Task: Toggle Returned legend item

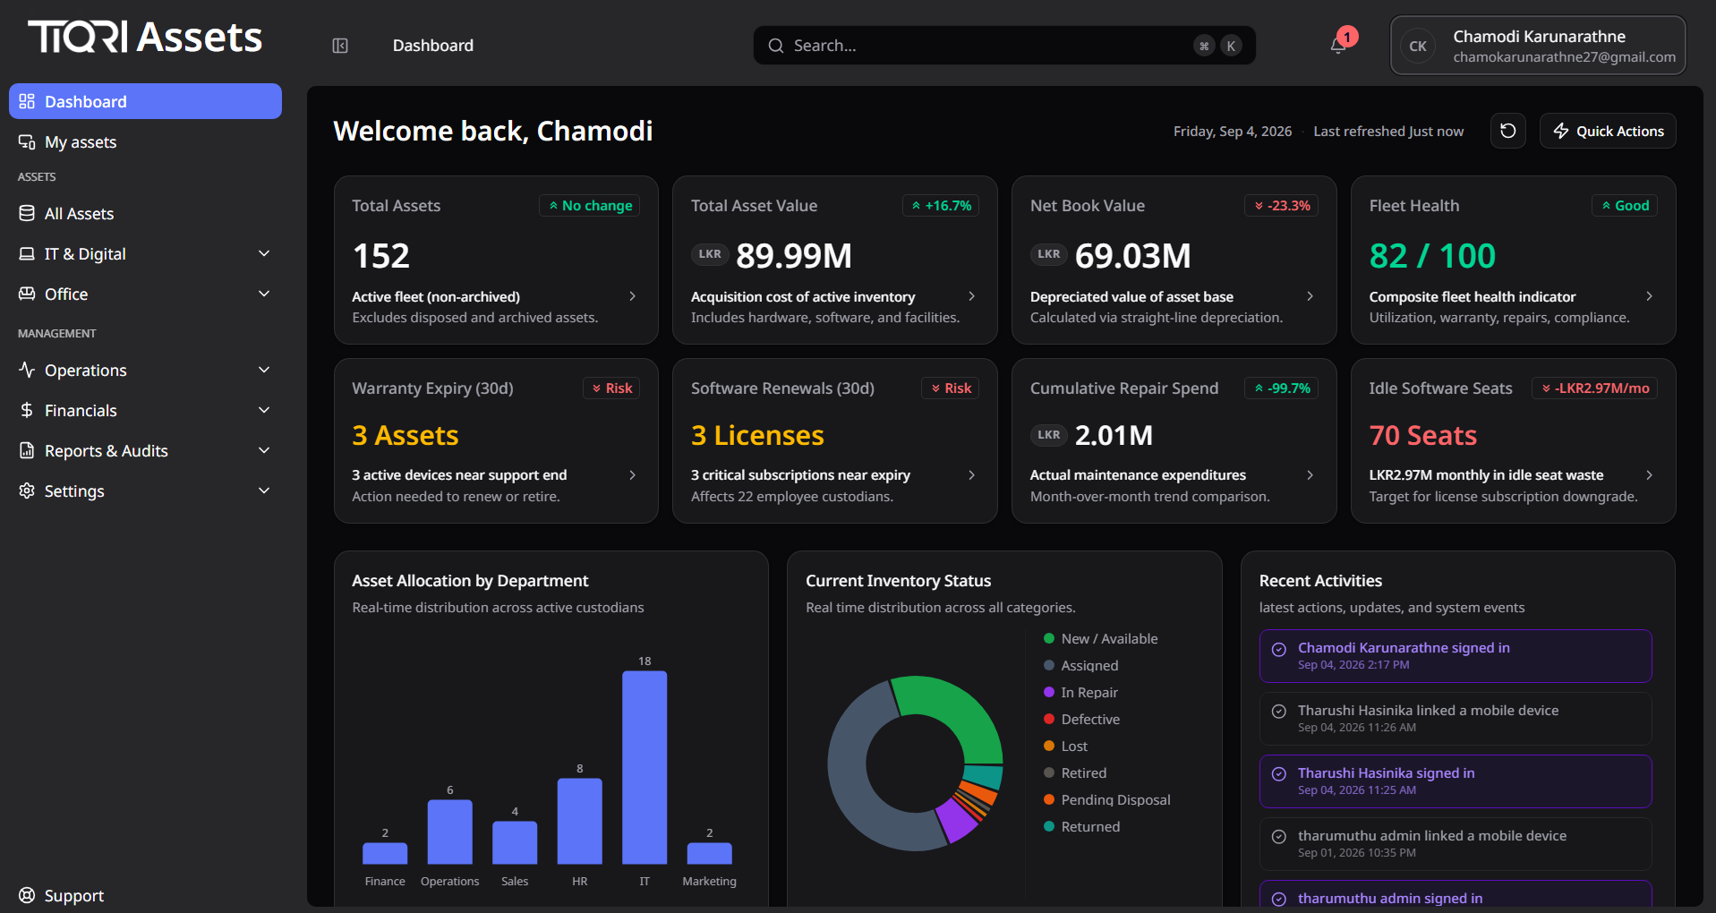Action: (1081, 826)
